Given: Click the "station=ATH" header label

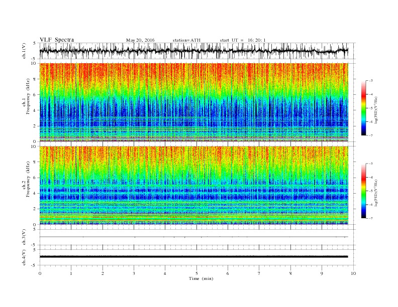Looking at the screenshot, I should 186,40.
